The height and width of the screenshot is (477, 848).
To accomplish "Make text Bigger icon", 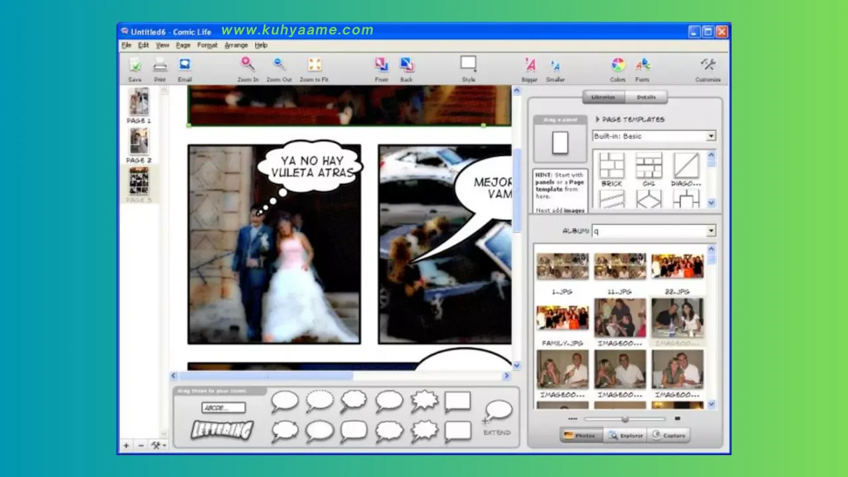I will pyautogui.click(x=530, y=64).
